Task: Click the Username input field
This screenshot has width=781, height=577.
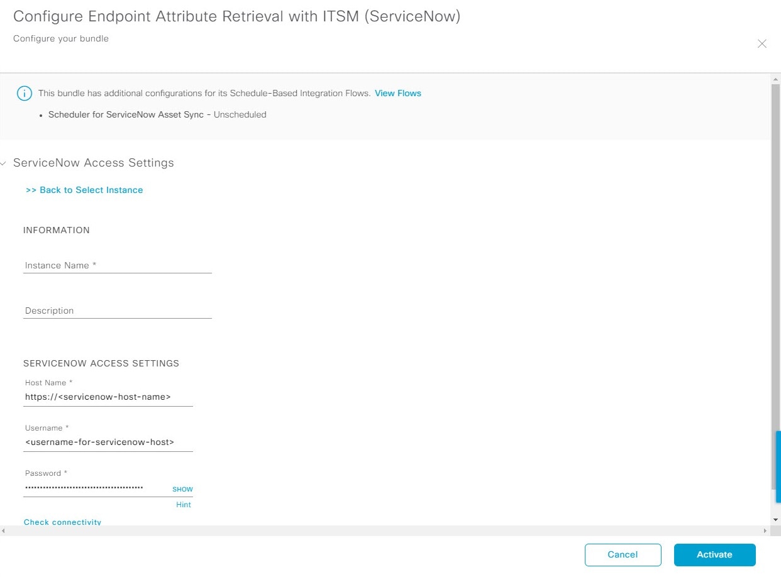Action: pos(108,442)
